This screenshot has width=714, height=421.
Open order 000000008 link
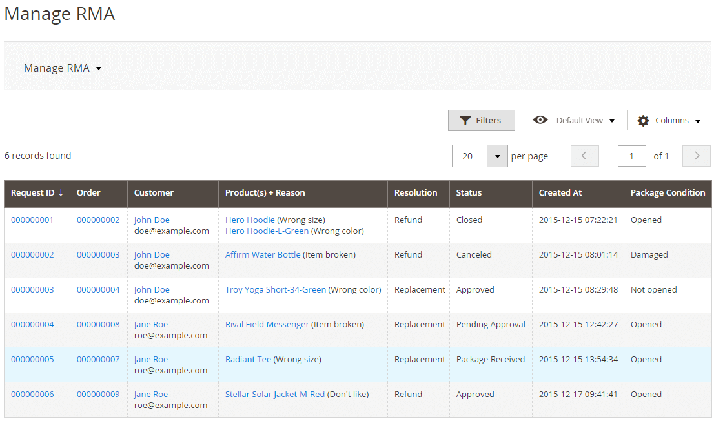[x=98, y=324]
